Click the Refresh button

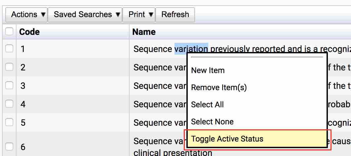pos(175,14)
